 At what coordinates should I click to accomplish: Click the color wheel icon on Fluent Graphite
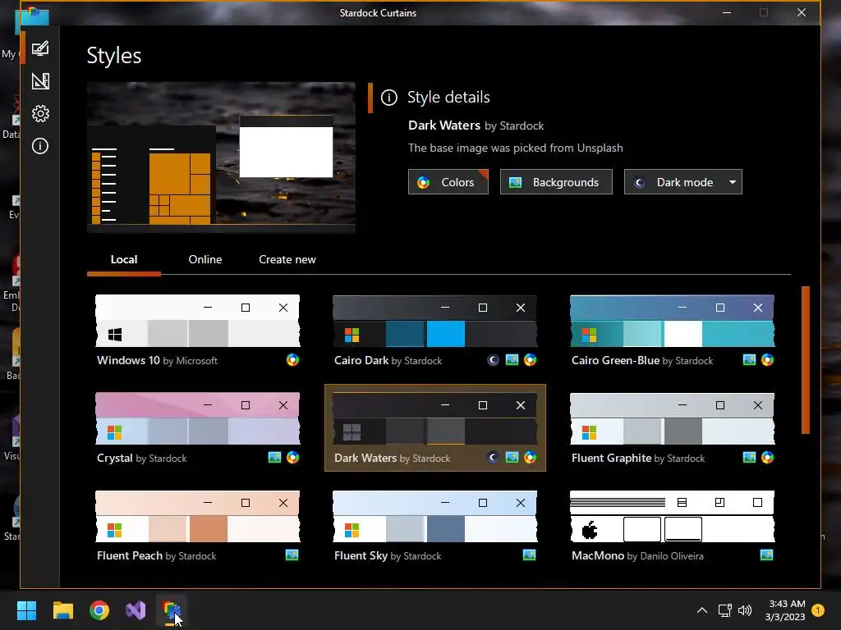[x=768, y=458]
